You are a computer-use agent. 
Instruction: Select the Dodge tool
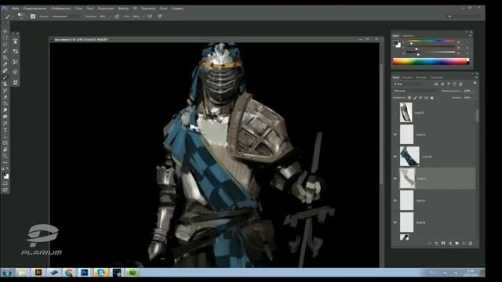point(5,117)
